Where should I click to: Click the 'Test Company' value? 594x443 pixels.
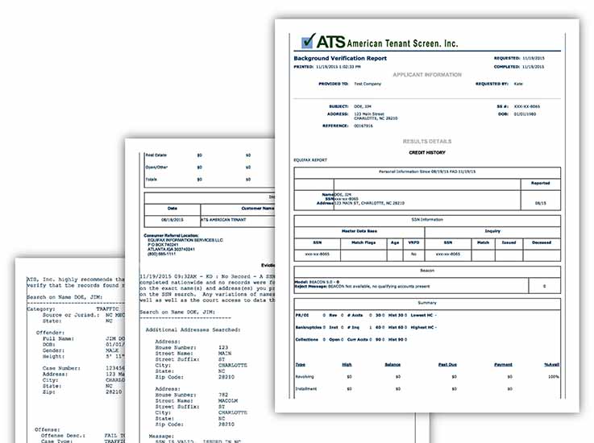click(368, 84)
